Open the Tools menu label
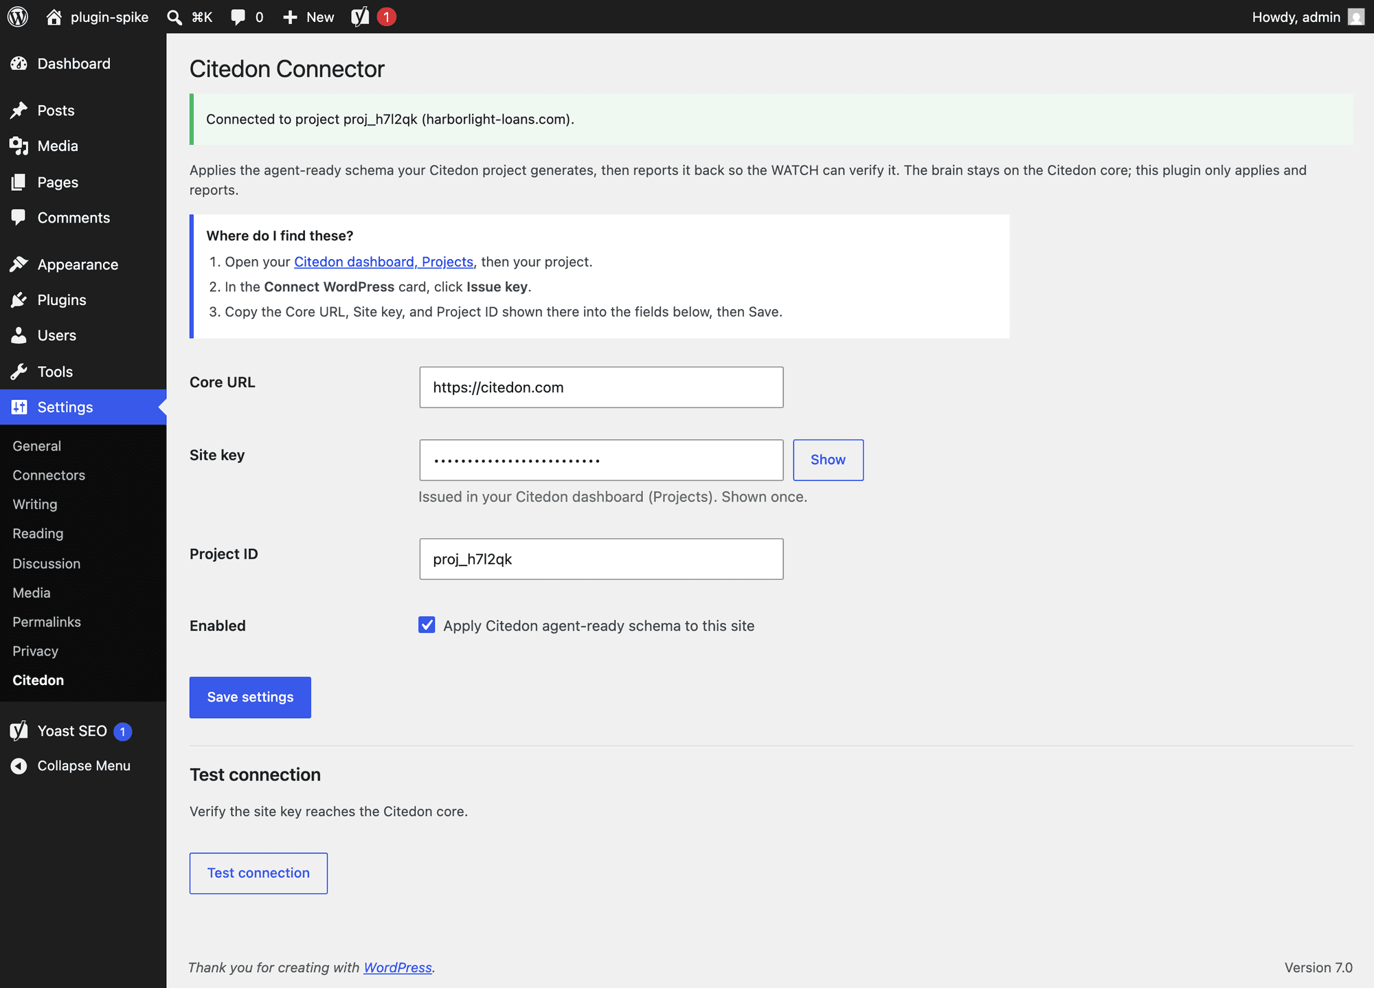Image resolution: width=1374 pixels, height=988 pixels. point(55,372)
